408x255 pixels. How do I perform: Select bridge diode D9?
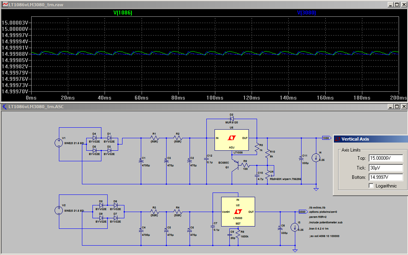(x=101, y=218)
